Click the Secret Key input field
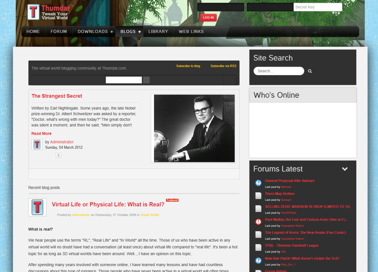378x272 pixels. click(x=318, y=7)
